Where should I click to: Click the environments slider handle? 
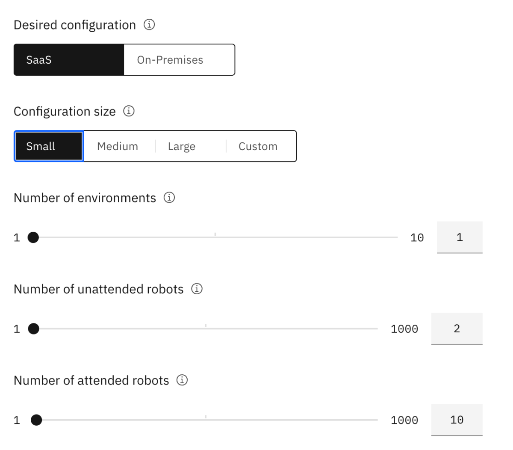[33, 237]
